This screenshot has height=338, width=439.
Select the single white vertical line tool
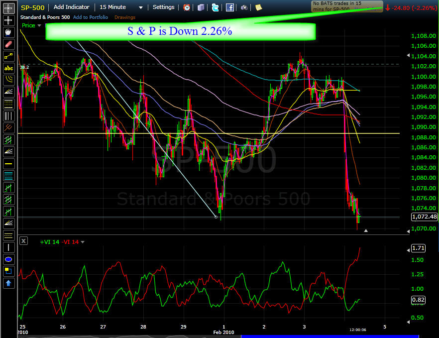click(x=8, y=247)
